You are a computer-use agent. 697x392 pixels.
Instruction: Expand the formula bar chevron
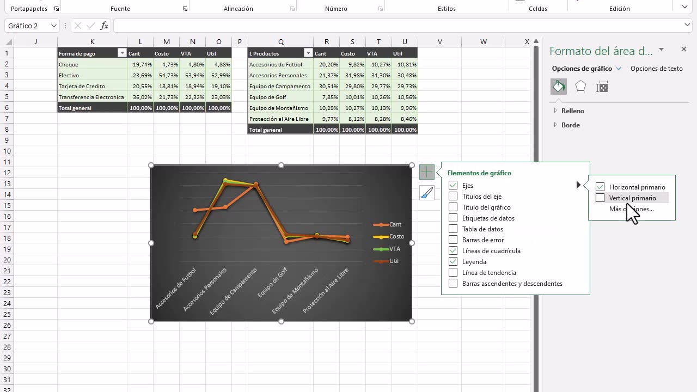coord(687,25)
